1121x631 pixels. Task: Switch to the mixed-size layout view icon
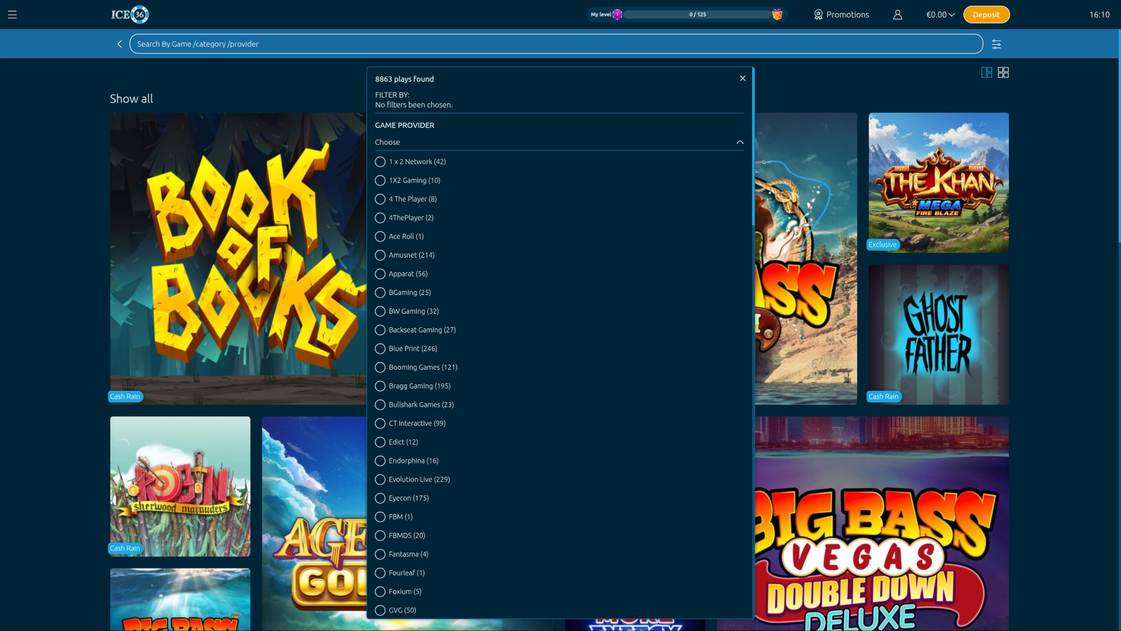point(987,72)
